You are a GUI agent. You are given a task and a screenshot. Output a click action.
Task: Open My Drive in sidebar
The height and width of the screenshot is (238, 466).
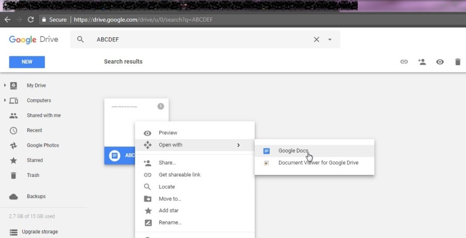[x=36, y=85]
